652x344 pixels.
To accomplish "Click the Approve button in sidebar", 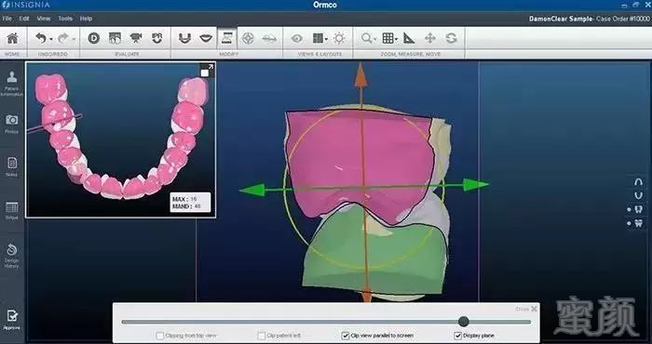I will pyautogui.click(x=11, y=320).
